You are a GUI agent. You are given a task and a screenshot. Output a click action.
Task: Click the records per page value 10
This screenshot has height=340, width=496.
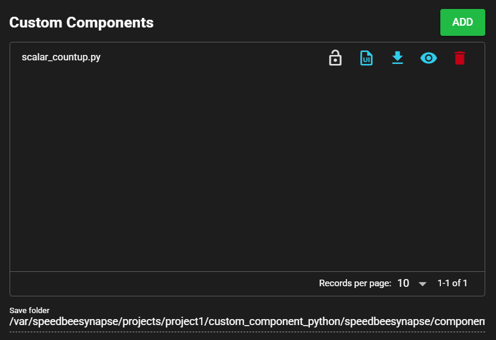click(403, 283)
